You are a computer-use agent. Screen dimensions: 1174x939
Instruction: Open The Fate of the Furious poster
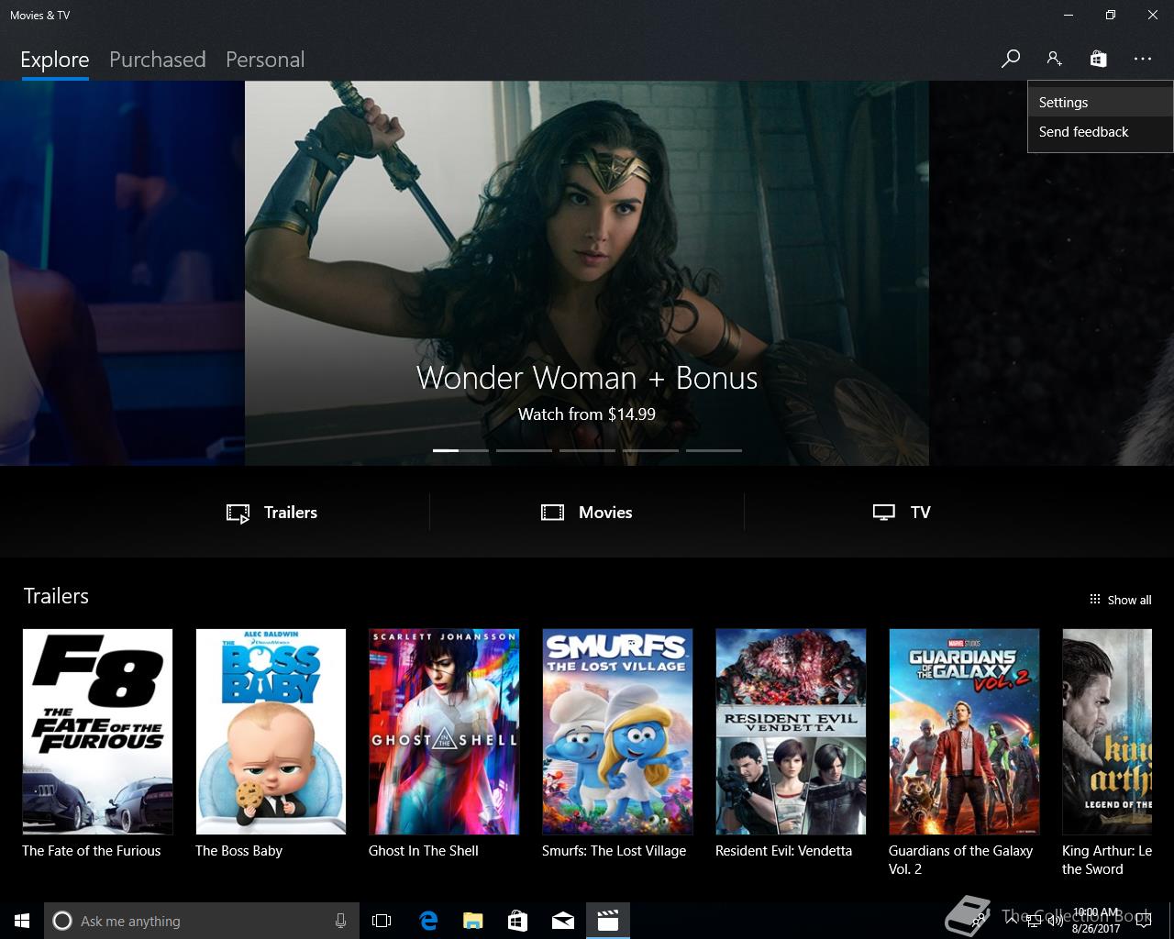(x=97, y=732)
